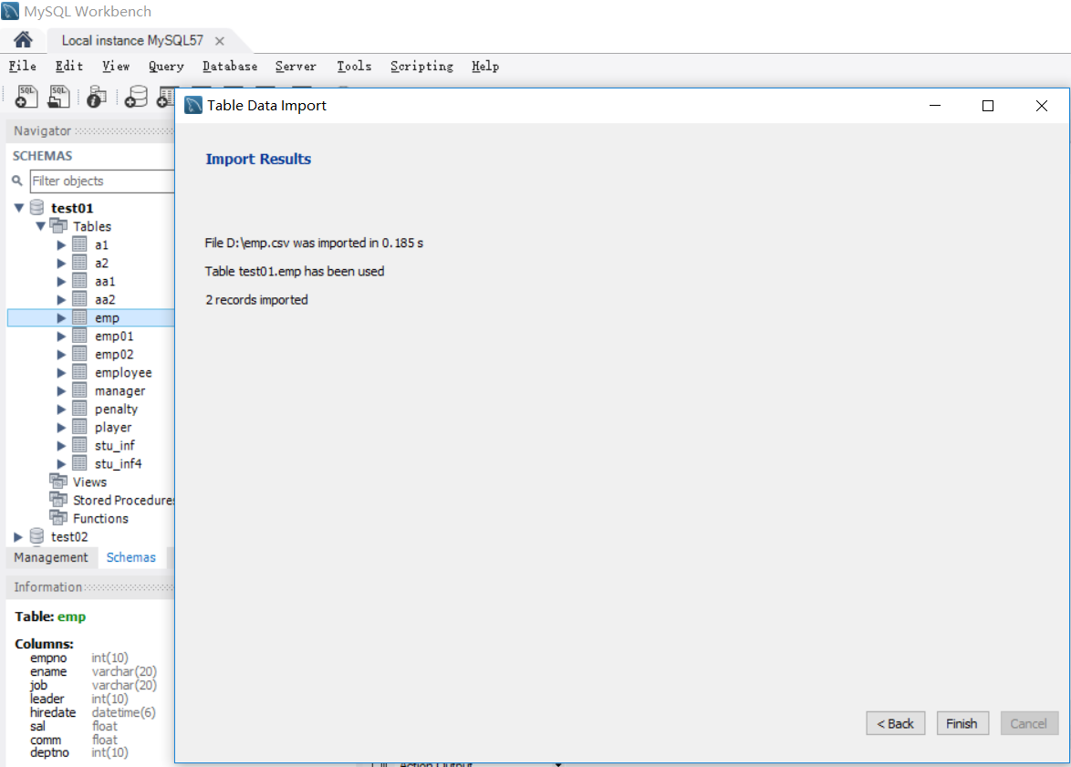
Task: Select the emp table row
Action: [x=91, y=317]
